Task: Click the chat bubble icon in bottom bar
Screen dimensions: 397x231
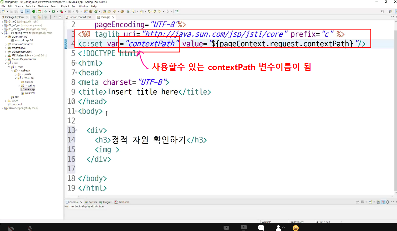Action: (261, 228)
